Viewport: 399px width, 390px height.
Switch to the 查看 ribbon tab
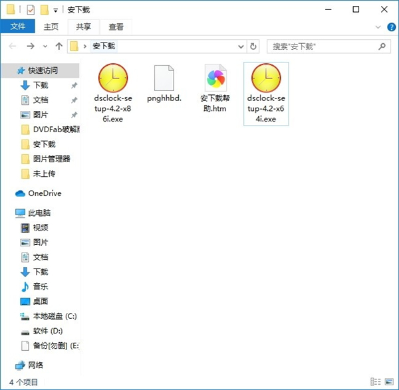click(116, 27)
